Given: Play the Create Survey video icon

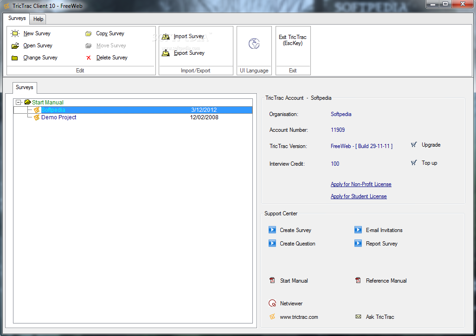Looking at the screenshot, I should [272, 230].
